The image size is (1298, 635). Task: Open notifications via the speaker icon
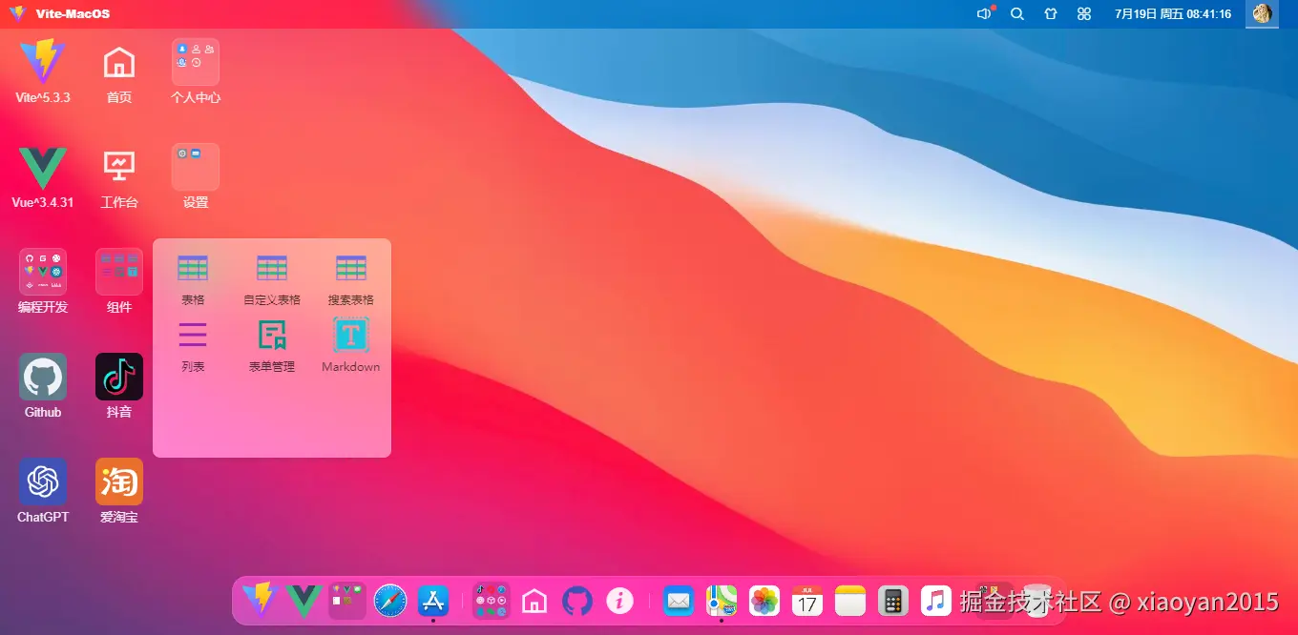pyautogui.click(x=984, y=14)
